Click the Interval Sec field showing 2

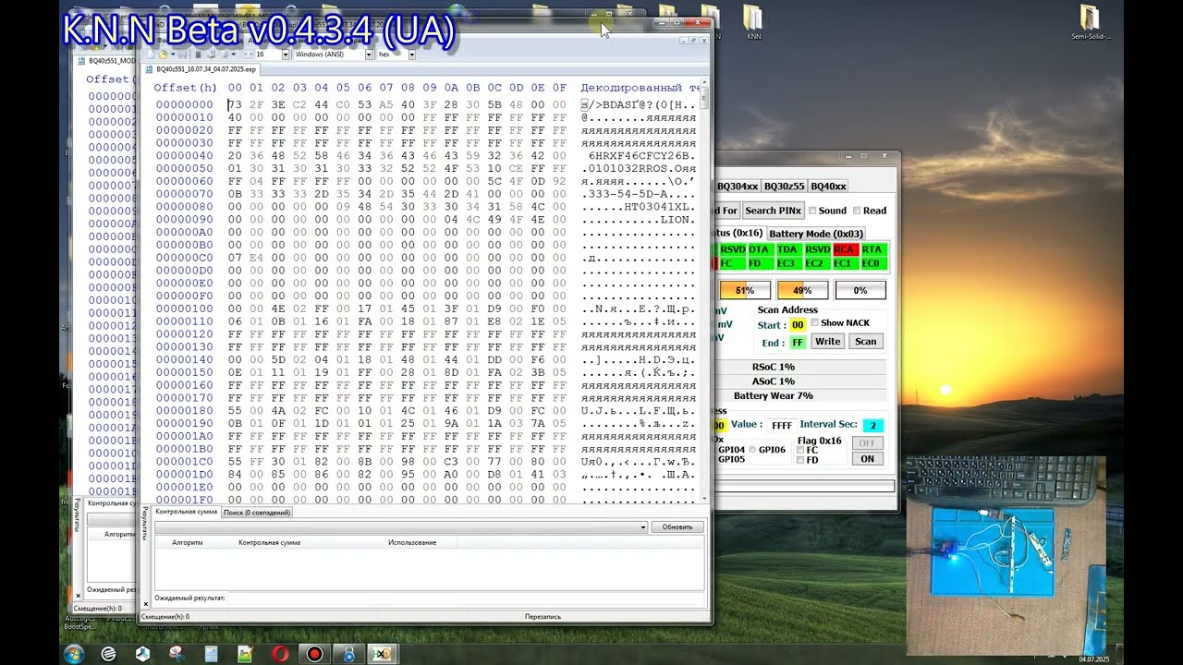click(x=873, y=426)
